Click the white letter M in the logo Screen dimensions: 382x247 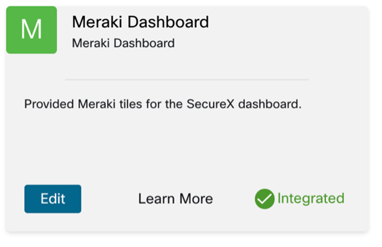[31, 30]
